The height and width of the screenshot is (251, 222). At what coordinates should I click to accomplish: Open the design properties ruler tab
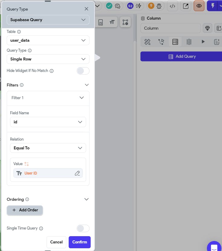click(147, 42)
